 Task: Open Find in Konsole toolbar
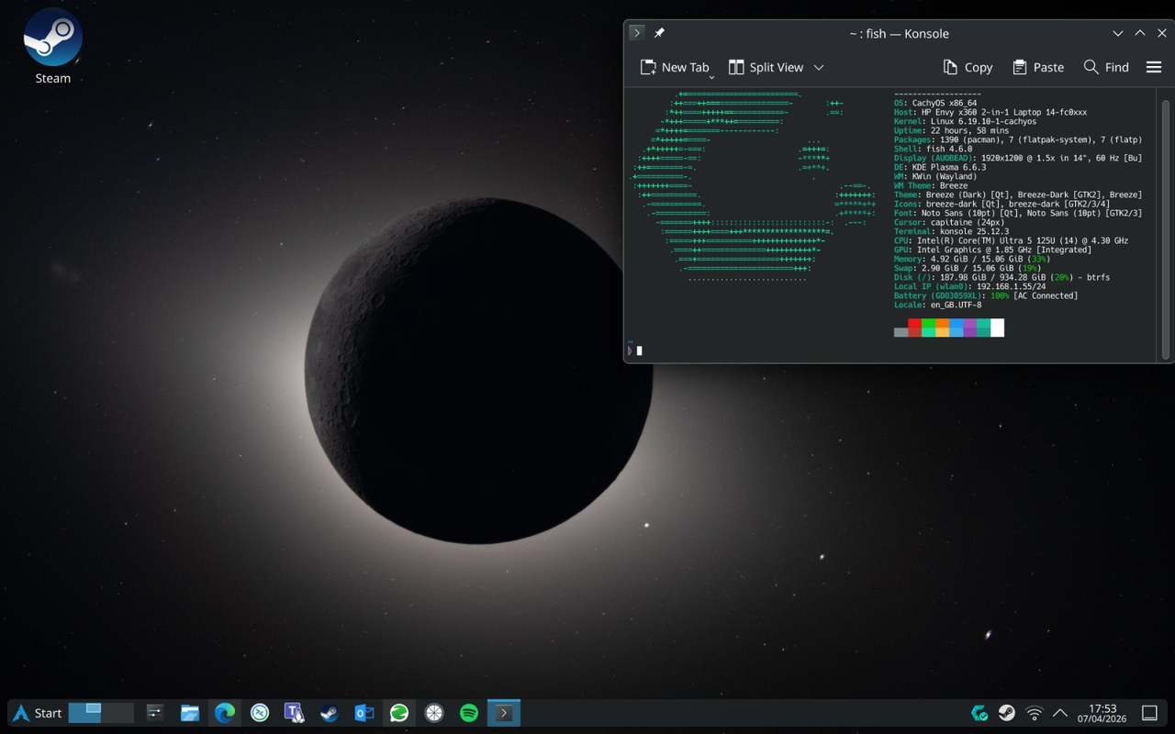[x=1106, y=67]
